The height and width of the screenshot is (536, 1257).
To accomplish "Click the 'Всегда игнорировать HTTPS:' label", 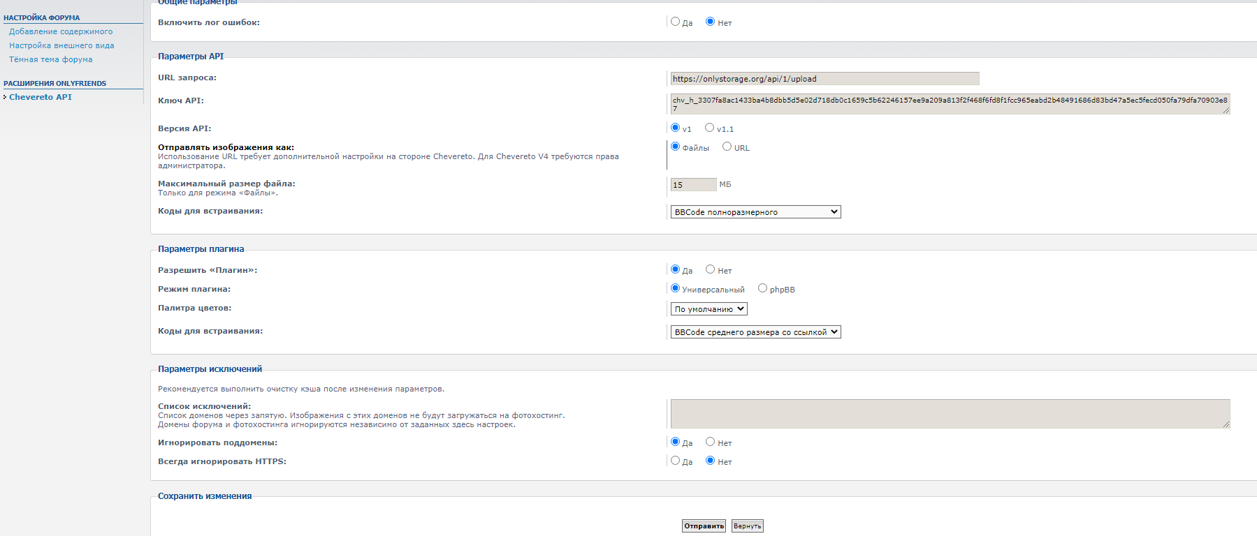I will pyautogui.click(x=222, y=461).
